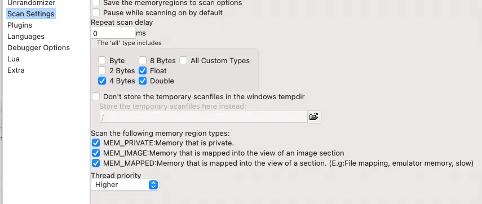Disable MEM_IMAGE memory region scanning
The height and width of the screenshot is (204, 482).
pos(96,153)
